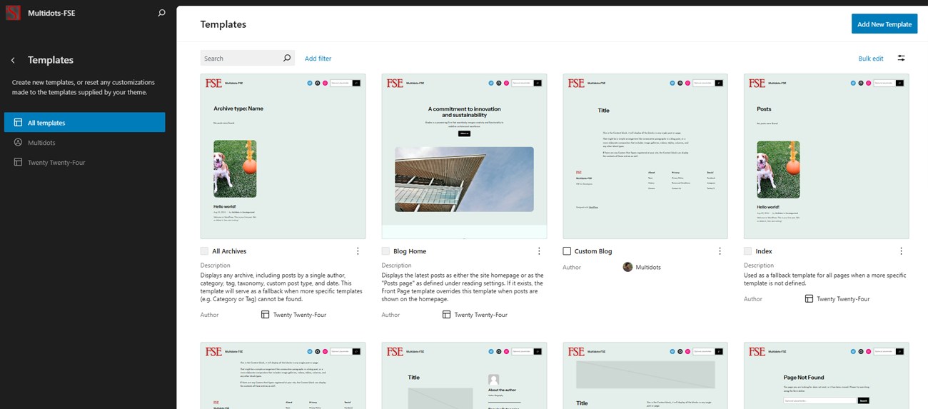Open view options settings icon
This screenshot has height=409, width=928.
(x=901, y=59)
